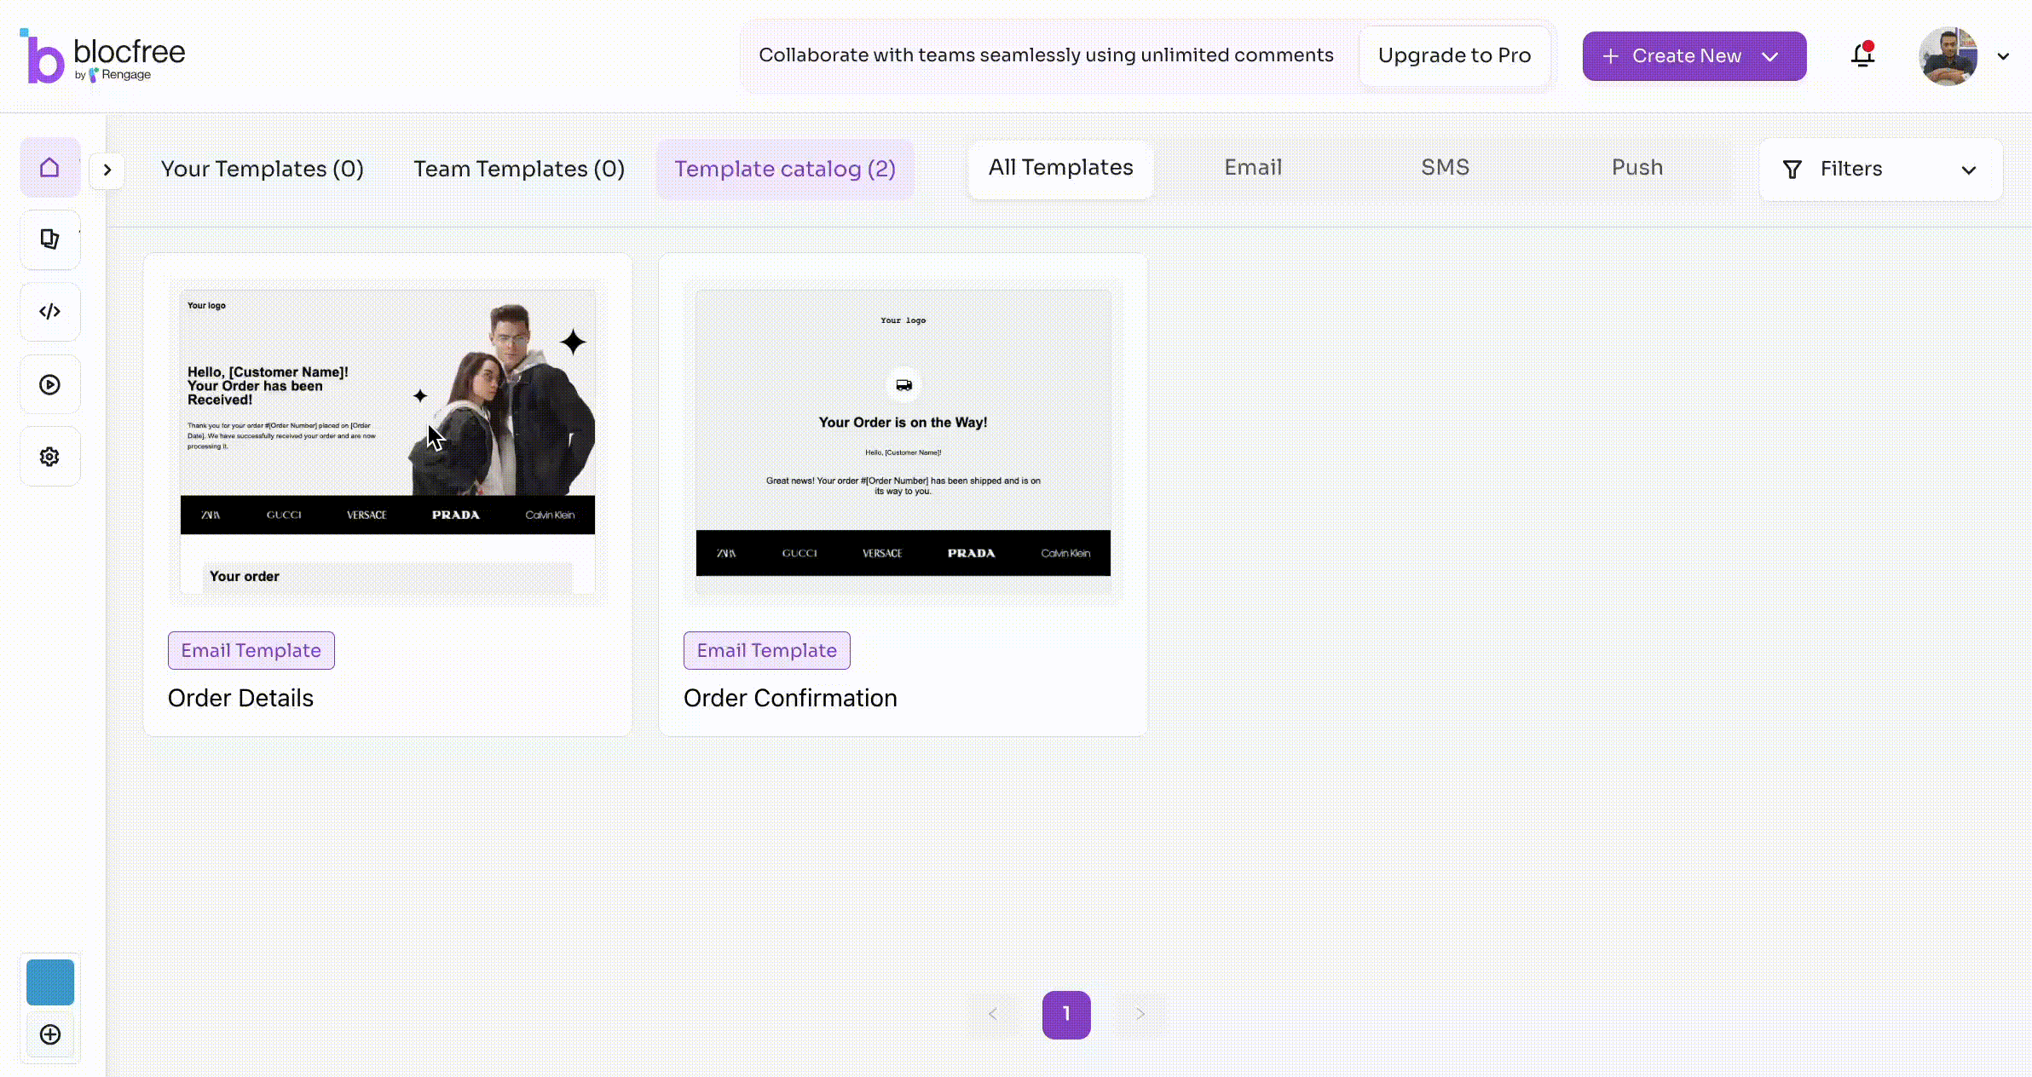
Task: Select the Code editor icon
Action: (x=49, y=312)
